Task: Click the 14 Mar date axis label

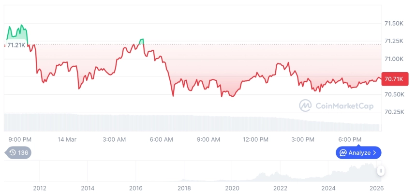Action: point(67,139)
